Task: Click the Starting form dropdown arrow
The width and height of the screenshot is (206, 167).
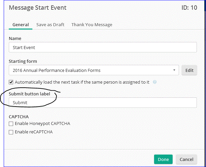Action: pos(174,70)
